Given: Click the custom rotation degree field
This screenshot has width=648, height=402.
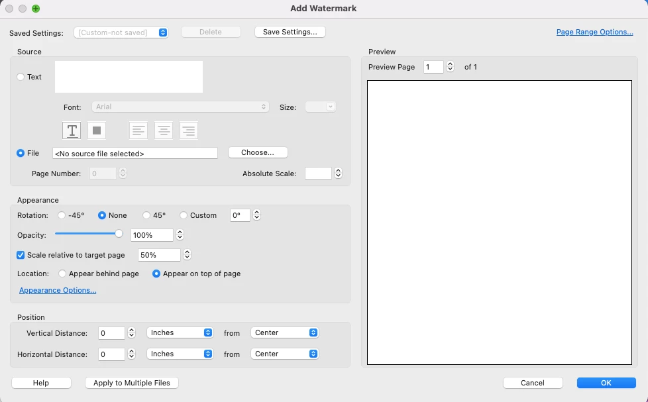Looking at the screenshot, I should point(240,215).
